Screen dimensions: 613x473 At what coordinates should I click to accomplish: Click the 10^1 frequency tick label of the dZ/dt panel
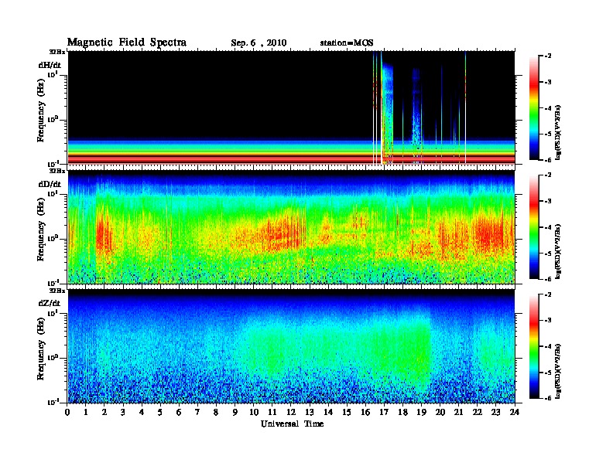tap(53, 313)
